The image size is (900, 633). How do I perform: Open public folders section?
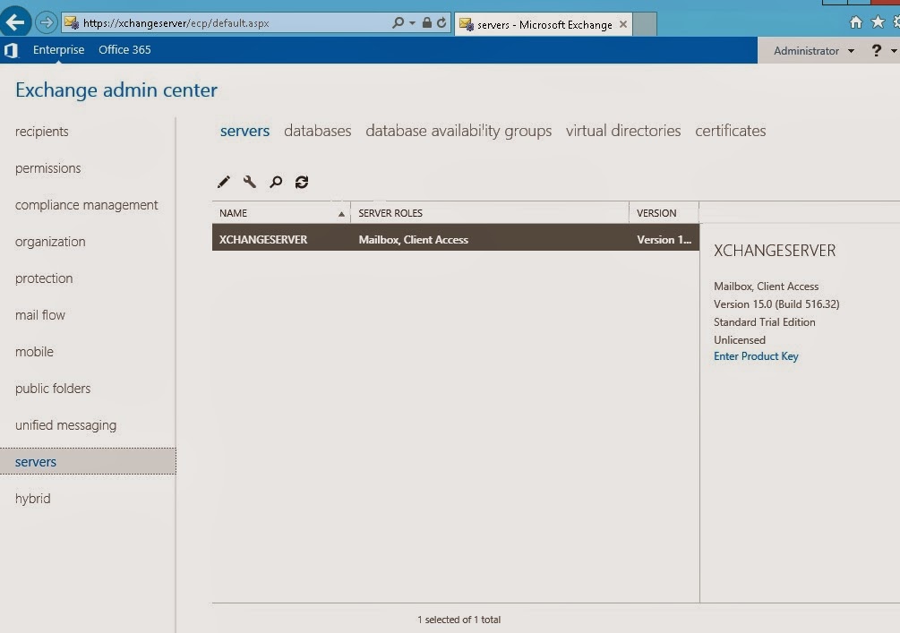click(x=53, y=389)
